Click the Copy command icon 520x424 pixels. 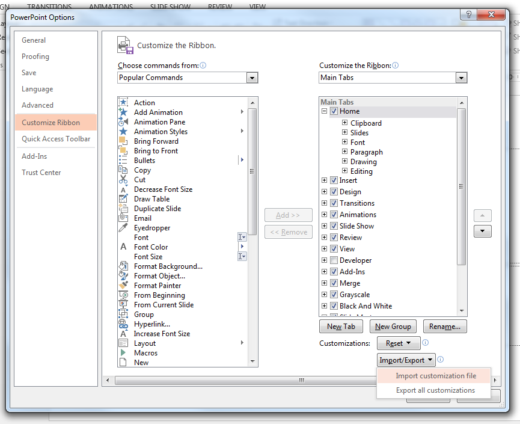[123, 170]
